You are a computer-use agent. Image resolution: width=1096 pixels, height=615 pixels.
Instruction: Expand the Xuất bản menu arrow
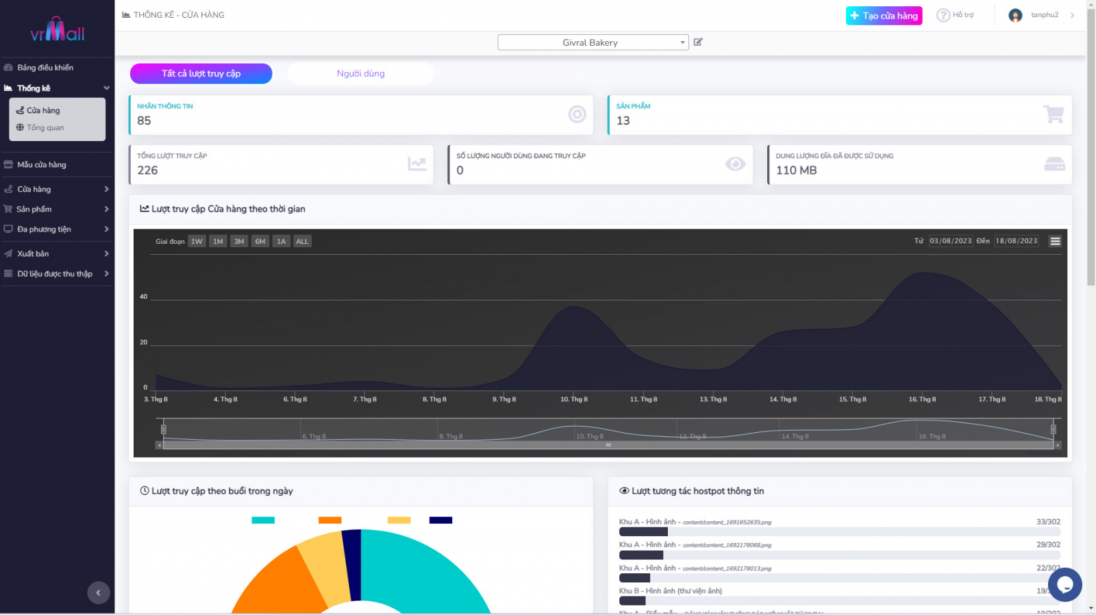click(106, 254)
